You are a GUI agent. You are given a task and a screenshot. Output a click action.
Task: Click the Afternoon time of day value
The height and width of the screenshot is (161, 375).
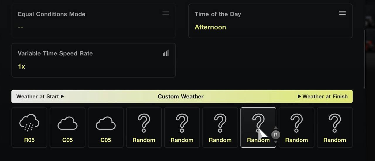pyautogui.click(x=210, y=27)
